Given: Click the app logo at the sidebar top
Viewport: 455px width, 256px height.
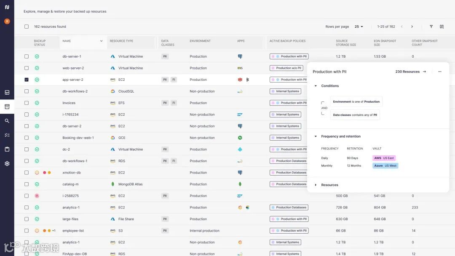Looking at the screenshot, I should [7, 7].
